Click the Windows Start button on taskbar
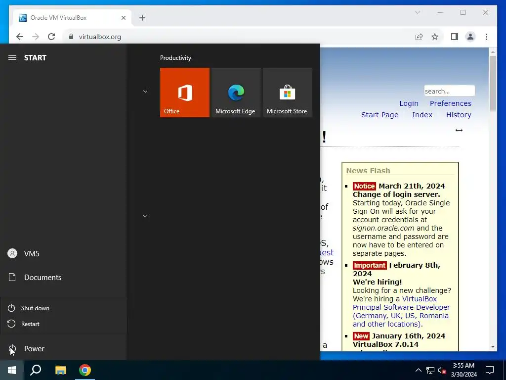 click(12, 370)
